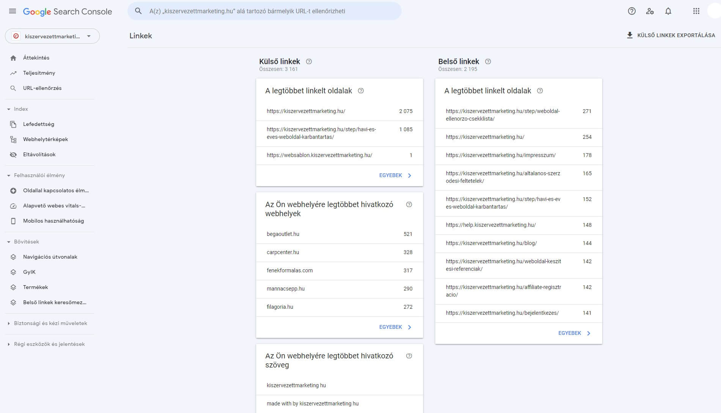Open the mannacsepp.hu row
Screen dimensions: 721x413
340,289
